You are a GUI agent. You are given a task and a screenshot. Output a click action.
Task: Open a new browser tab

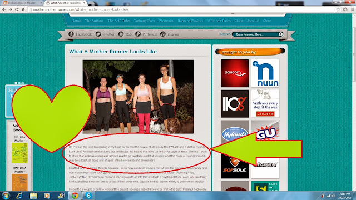[91, 3]
